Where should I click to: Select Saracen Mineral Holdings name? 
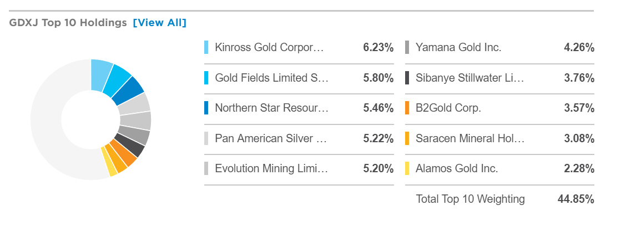(470, 138)
